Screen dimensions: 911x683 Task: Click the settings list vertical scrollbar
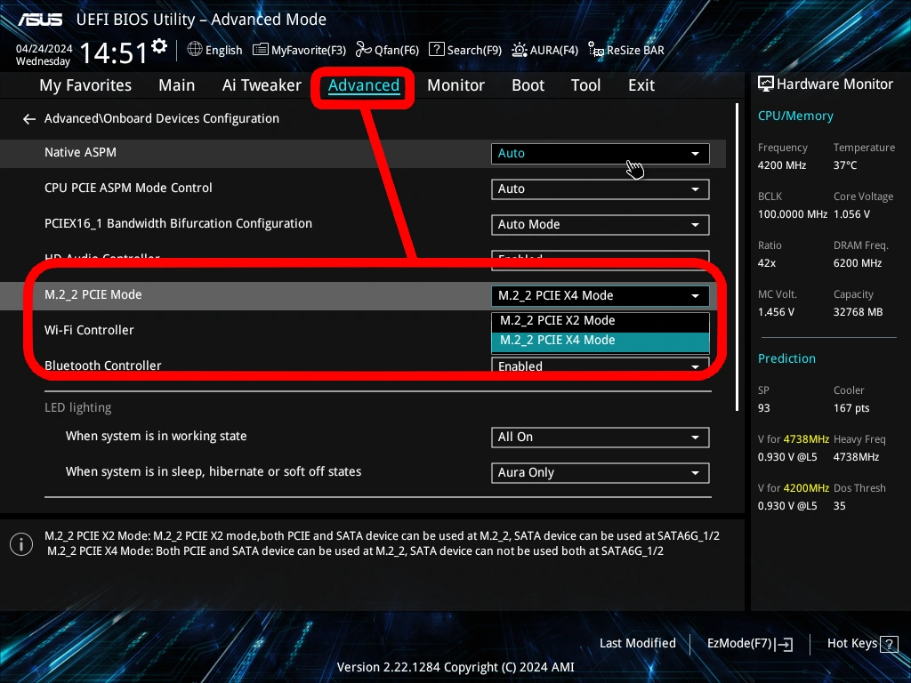pos(738,257)
